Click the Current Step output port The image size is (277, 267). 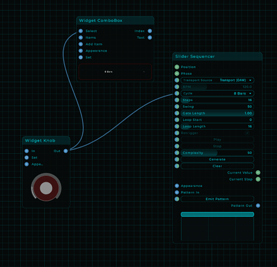258,179
